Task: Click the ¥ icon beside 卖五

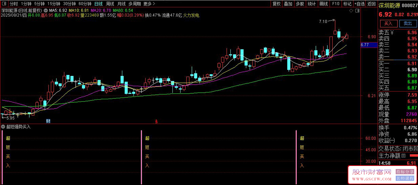Action: coord(392,33)
